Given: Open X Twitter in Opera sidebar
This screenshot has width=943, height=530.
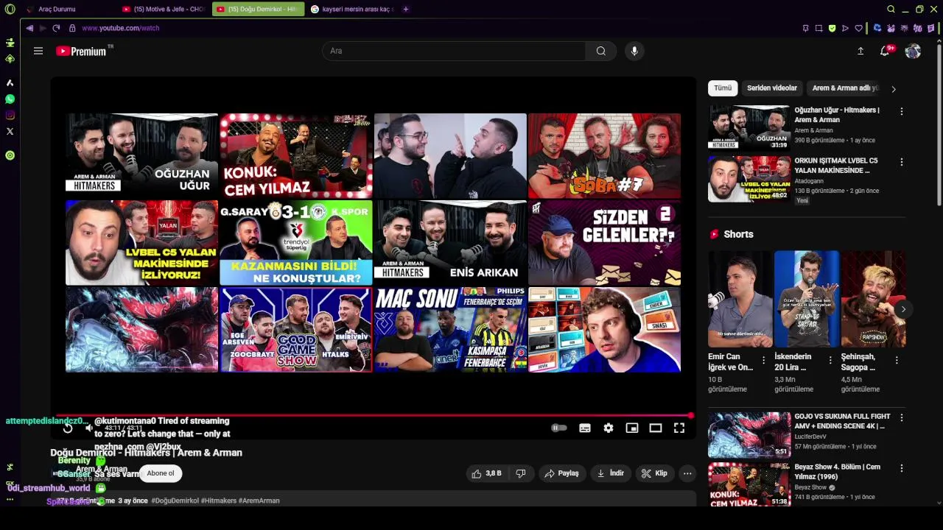Looking at the screenshot, I should (10, 131).
